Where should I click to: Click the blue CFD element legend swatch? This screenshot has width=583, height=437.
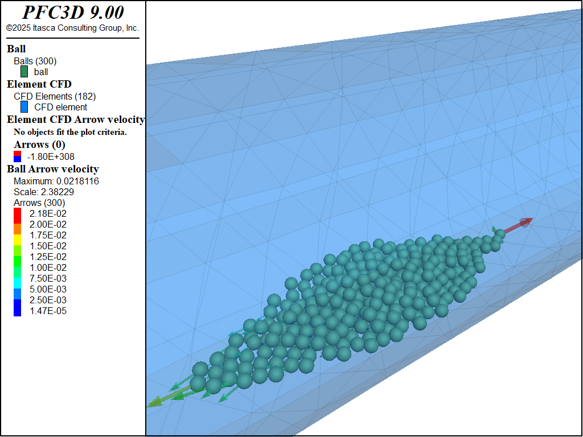(x=24, y=107)
